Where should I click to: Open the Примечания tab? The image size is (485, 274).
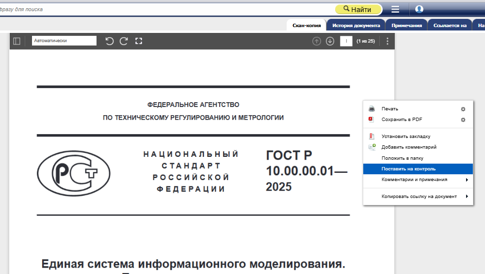click(406, 25)
